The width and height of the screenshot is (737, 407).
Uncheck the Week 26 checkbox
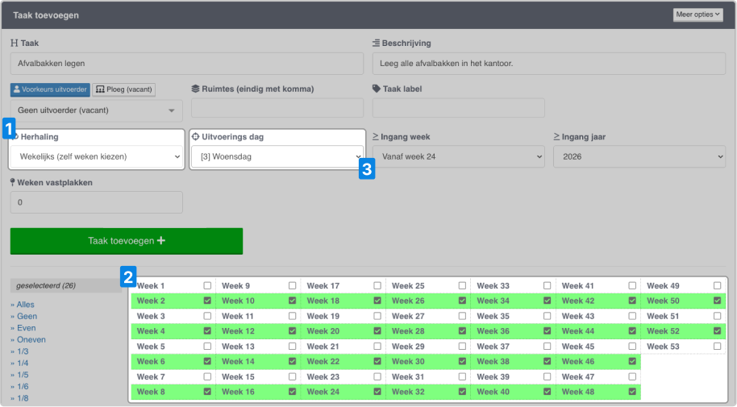tap(463, 301)
